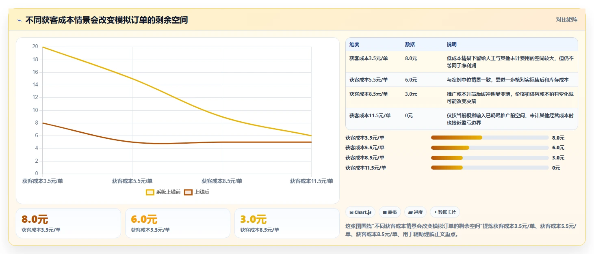Click the y-axis value 14
Viewport: 594px width, 254px height.
(35, 85)
